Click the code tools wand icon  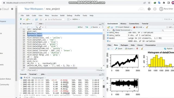[40, 27]
